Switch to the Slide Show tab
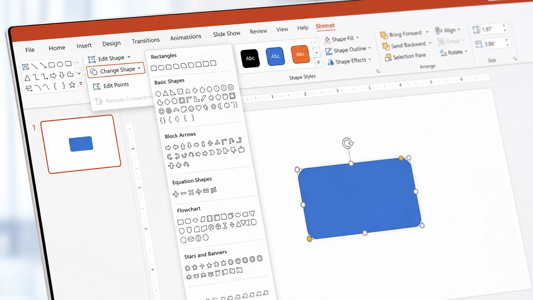Screen dimensions: 533x300 (x=227, y=34)
